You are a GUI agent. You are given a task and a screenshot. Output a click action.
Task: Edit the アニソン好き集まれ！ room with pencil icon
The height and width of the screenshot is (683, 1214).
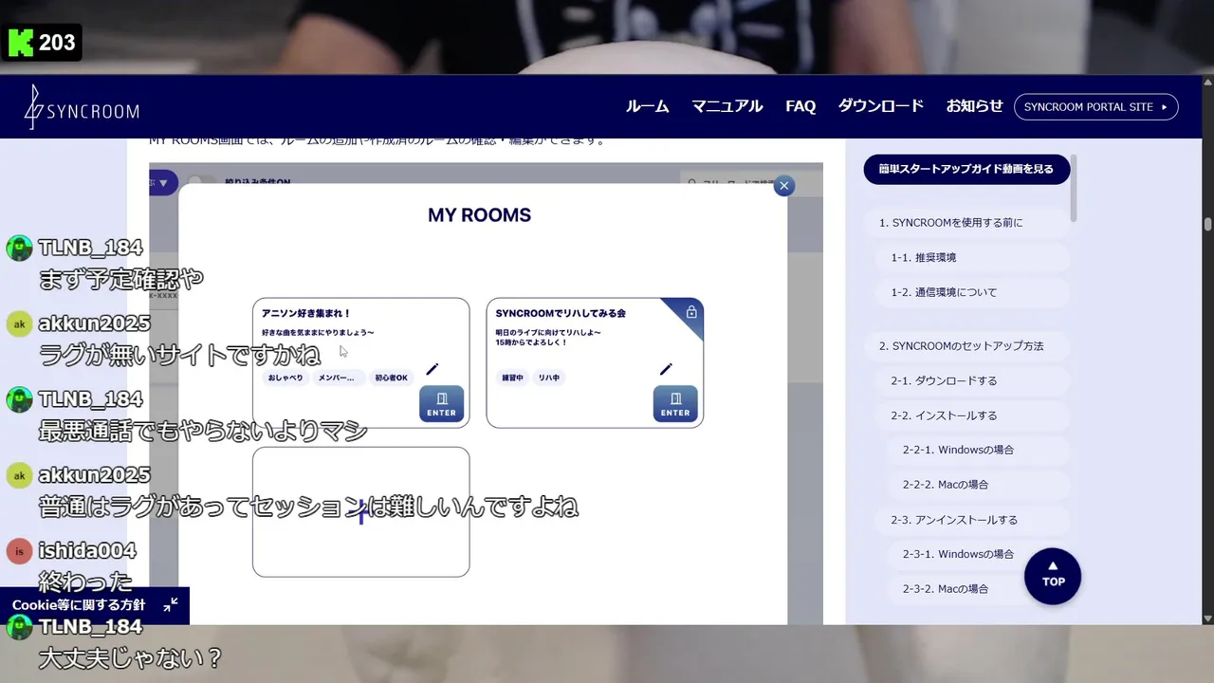tap(432, 369)
